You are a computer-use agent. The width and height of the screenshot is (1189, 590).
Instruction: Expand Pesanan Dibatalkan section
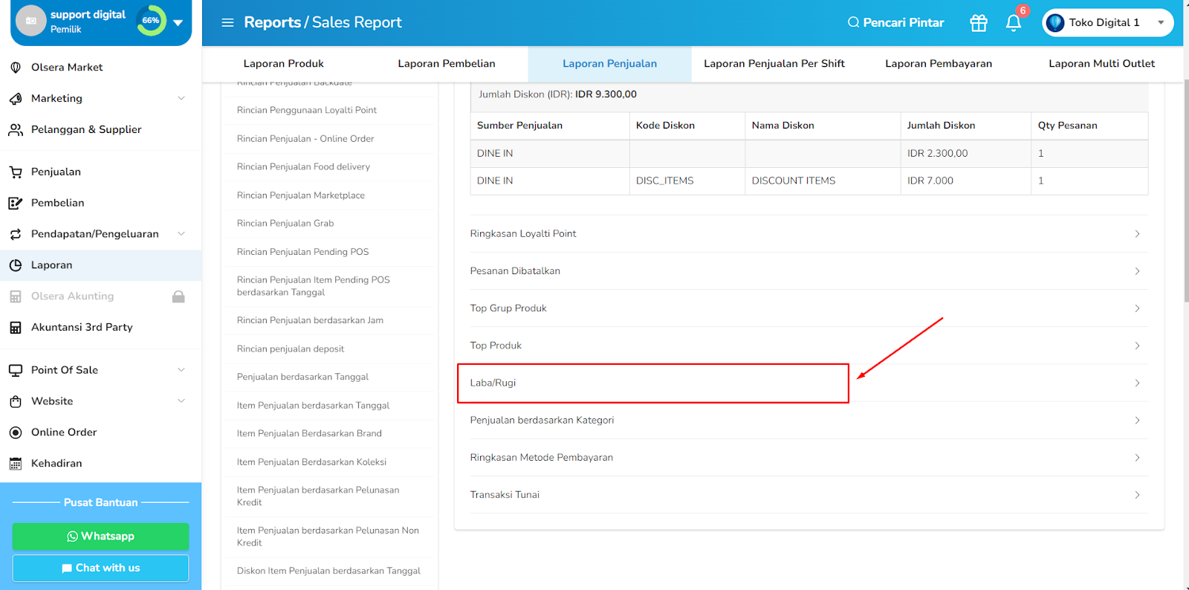click(809, 271)
